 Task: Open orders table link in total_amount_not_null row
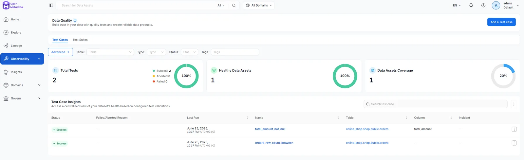(x=367, y=129)
